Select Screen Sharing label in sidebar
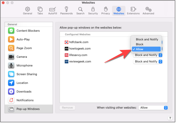This screenshot has height=123, width=176. click(x=27, y=74)
